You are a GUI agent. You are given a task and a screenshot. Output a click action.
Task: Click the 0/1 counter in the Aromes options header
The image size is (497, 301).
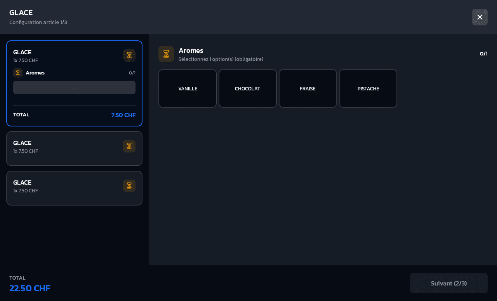(484, 54)
